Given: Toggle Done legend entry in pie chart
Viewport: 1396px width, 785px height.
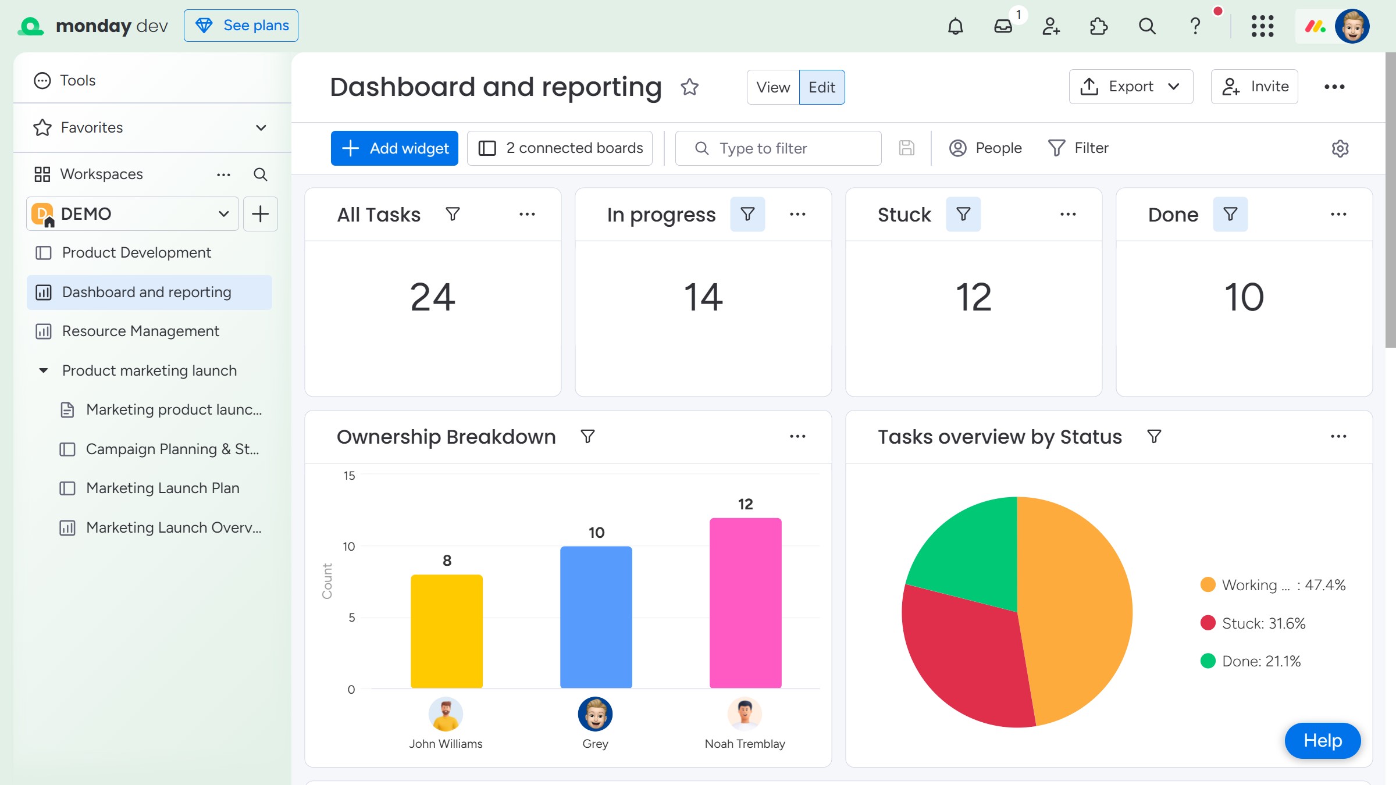Looking at the screenshot, I should point(1251,661).
